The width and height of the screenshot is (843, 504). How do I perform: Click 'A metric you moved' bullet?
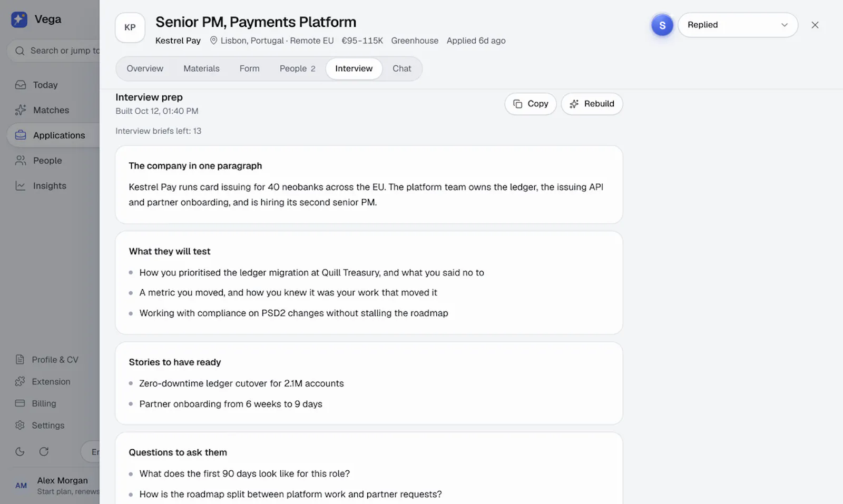click(x=288, y=292)
